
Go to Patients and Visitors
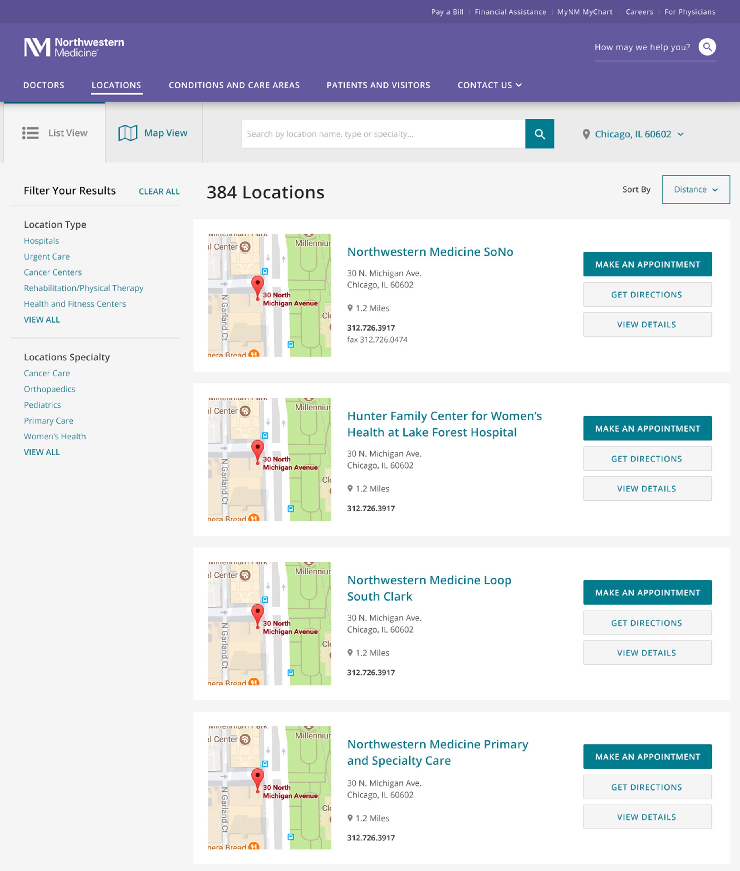click(x=378, y=85)
